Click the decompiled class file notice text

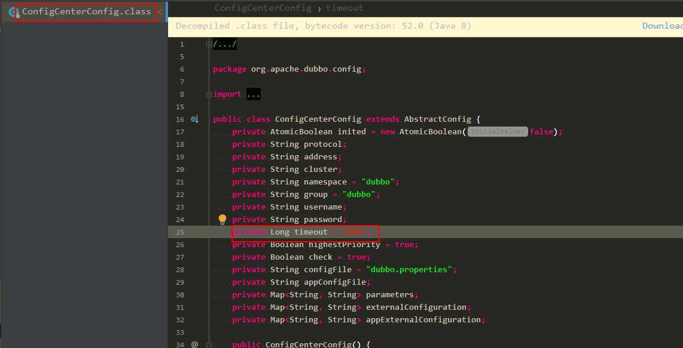[323, 26]
